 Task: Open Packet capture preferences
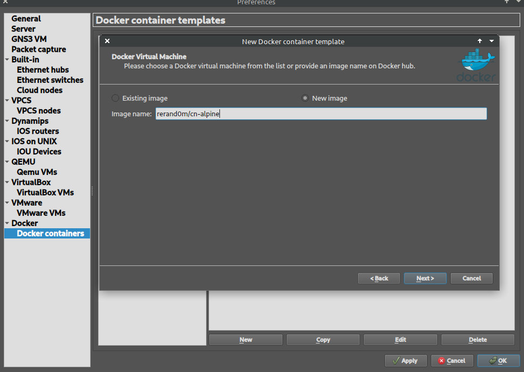(x=39, y=50)
